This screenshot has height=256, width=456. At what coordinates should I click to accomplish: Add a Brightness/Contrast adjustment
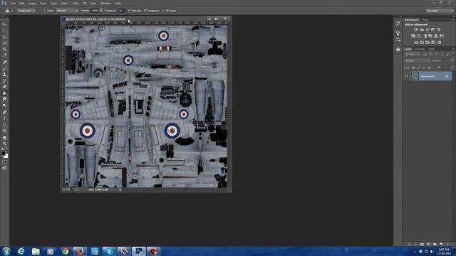tap(416, 30)
